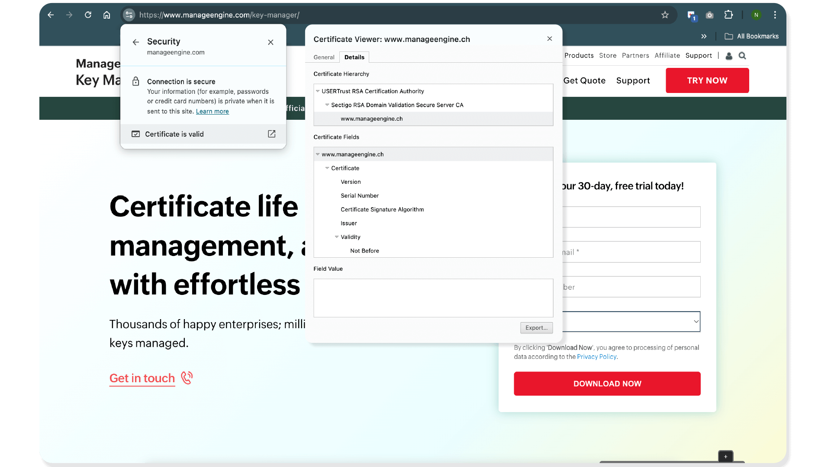Collapse Sectigo RSA Domain Validation node
831x467 pixels.
click(x=327, y=105)
